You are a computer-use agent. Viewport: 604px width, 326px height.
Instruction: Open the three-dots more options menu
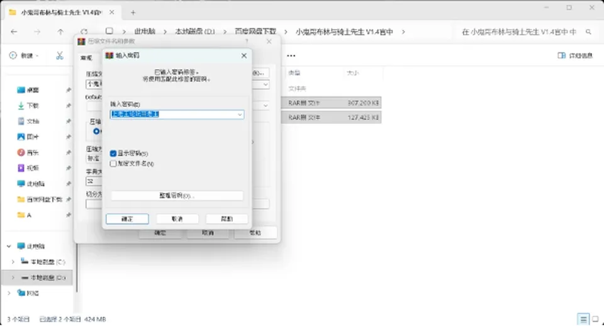[x=291, y=56]
